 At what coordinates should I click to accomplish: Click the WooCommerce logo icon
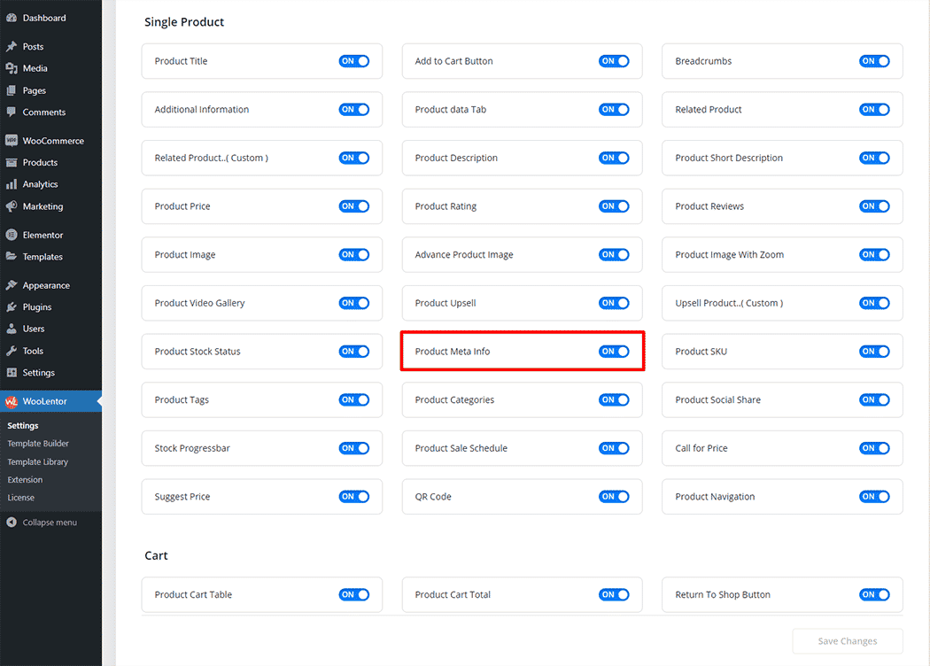12,141
